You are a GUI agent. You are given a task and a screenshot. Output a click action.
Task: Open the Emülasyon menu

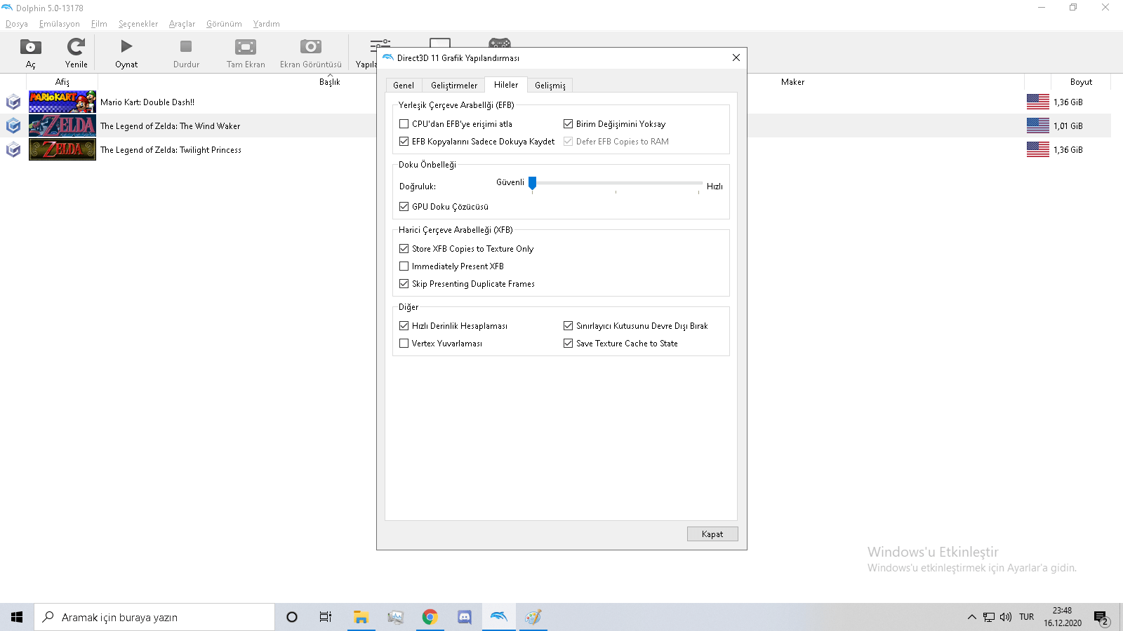pyautogui.click(x=60, y=24)
